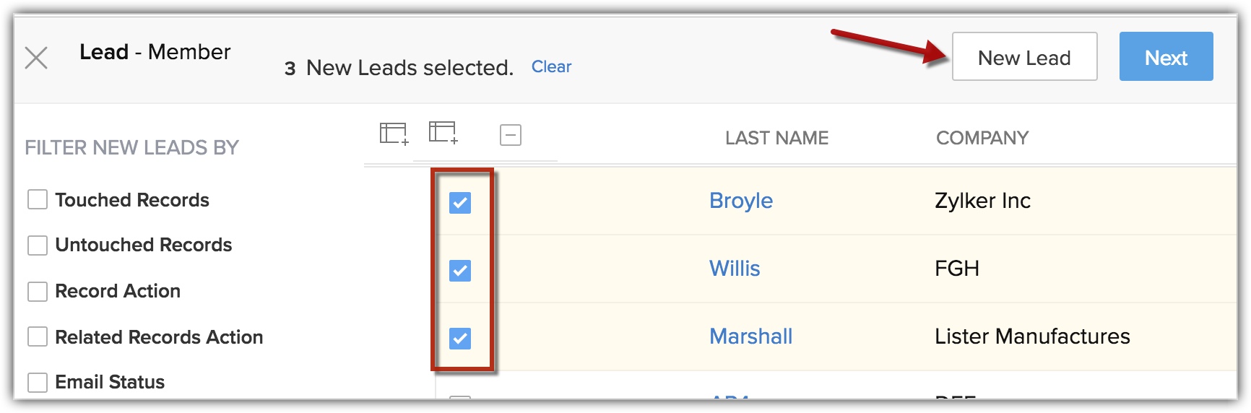Click the first column-layout icon in header

click(394, 134)
